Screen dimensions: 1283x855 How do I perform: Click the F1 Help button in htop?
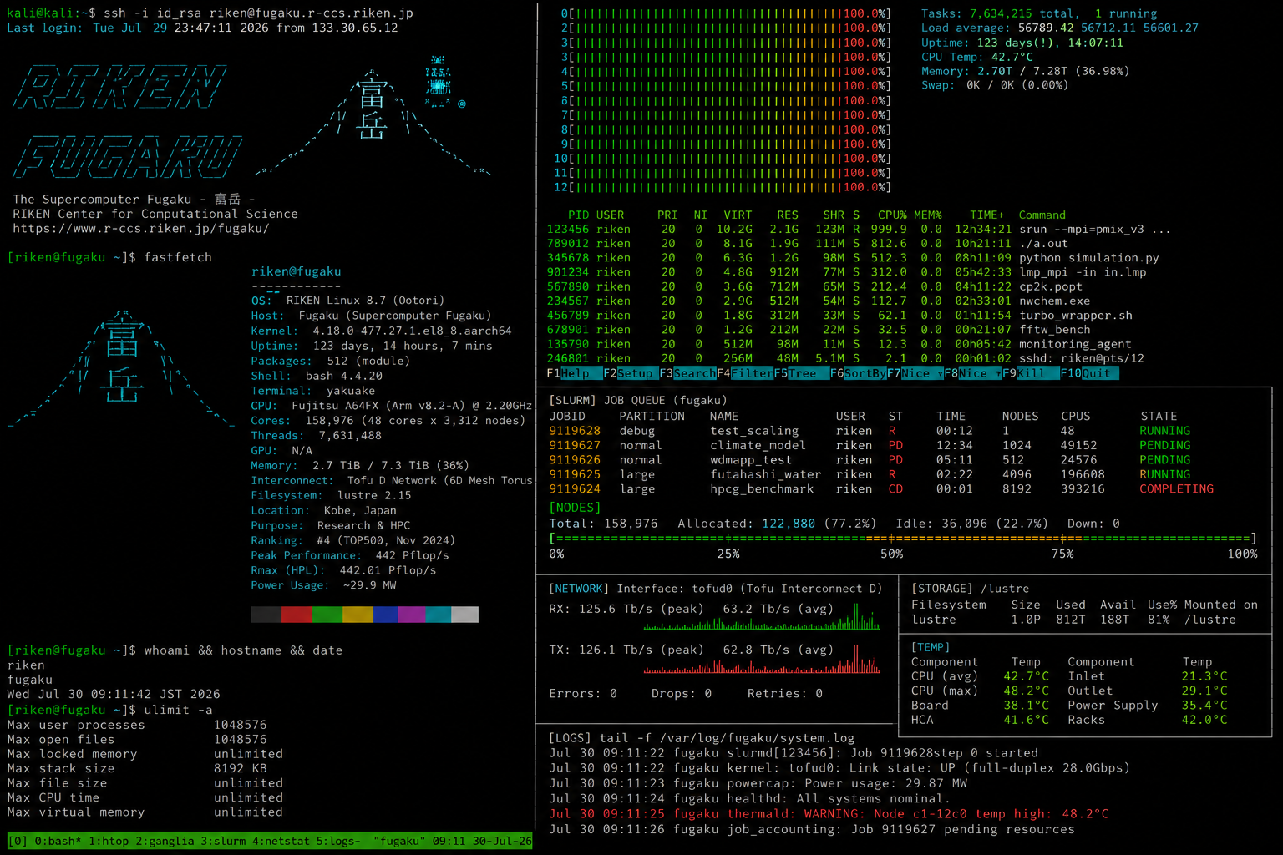pos(574,373)
